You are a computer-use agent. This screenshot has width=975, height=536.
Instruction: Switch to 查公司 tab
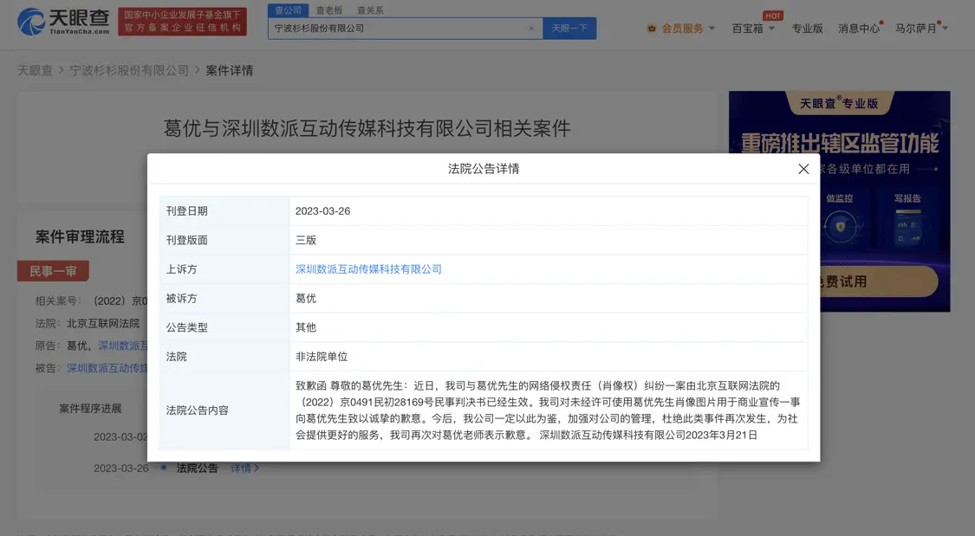tap(288, 10)
